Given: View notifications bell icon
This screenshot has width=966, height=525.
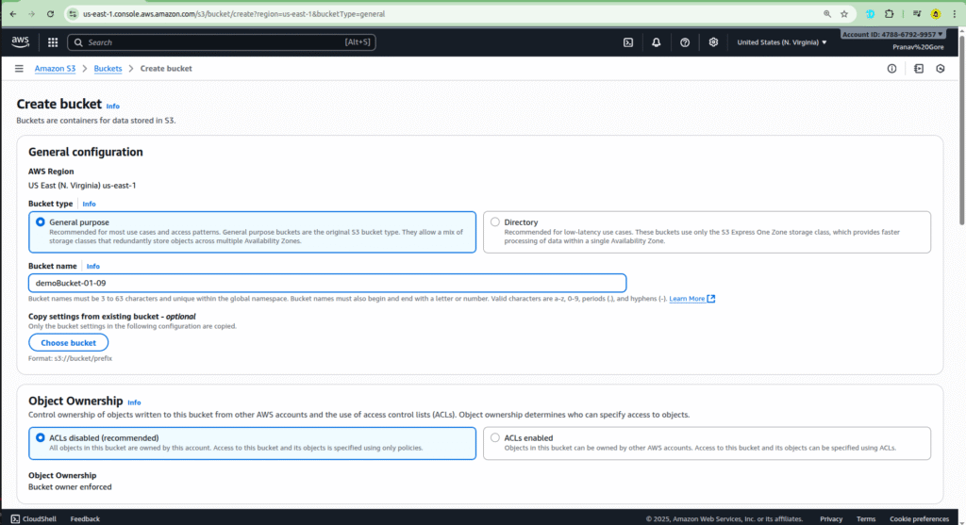Looking at the screenshot, I should 657,42.
